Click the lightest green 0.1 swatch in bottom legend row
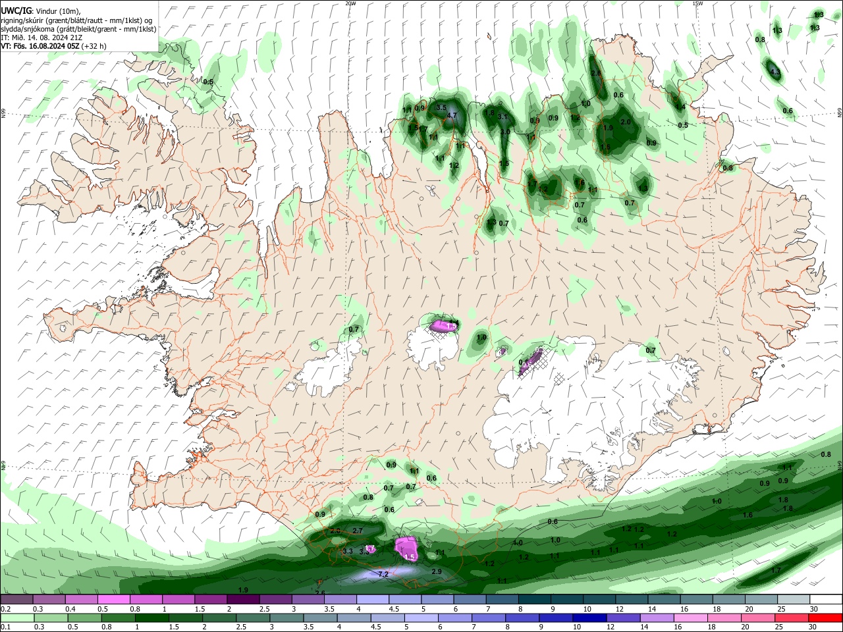This screenshot has width=843, height=632. pos(17,618)
